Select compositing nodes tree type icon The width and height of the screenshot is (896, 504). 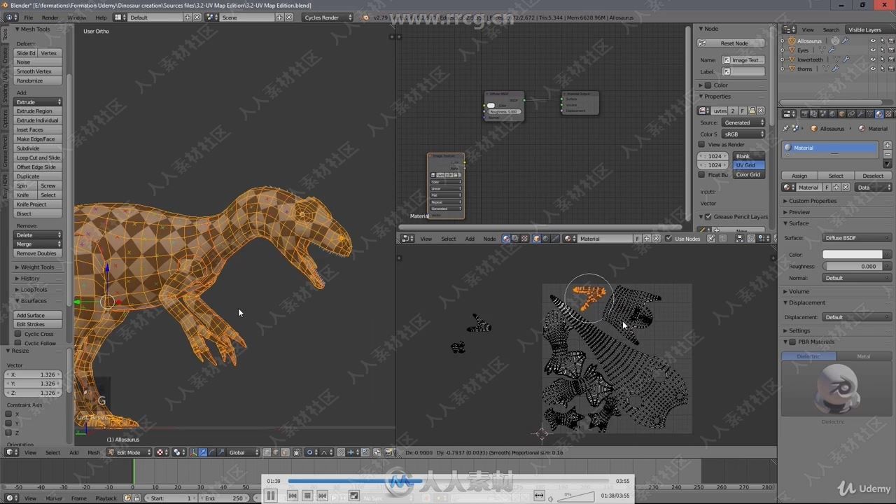[515, 239]
